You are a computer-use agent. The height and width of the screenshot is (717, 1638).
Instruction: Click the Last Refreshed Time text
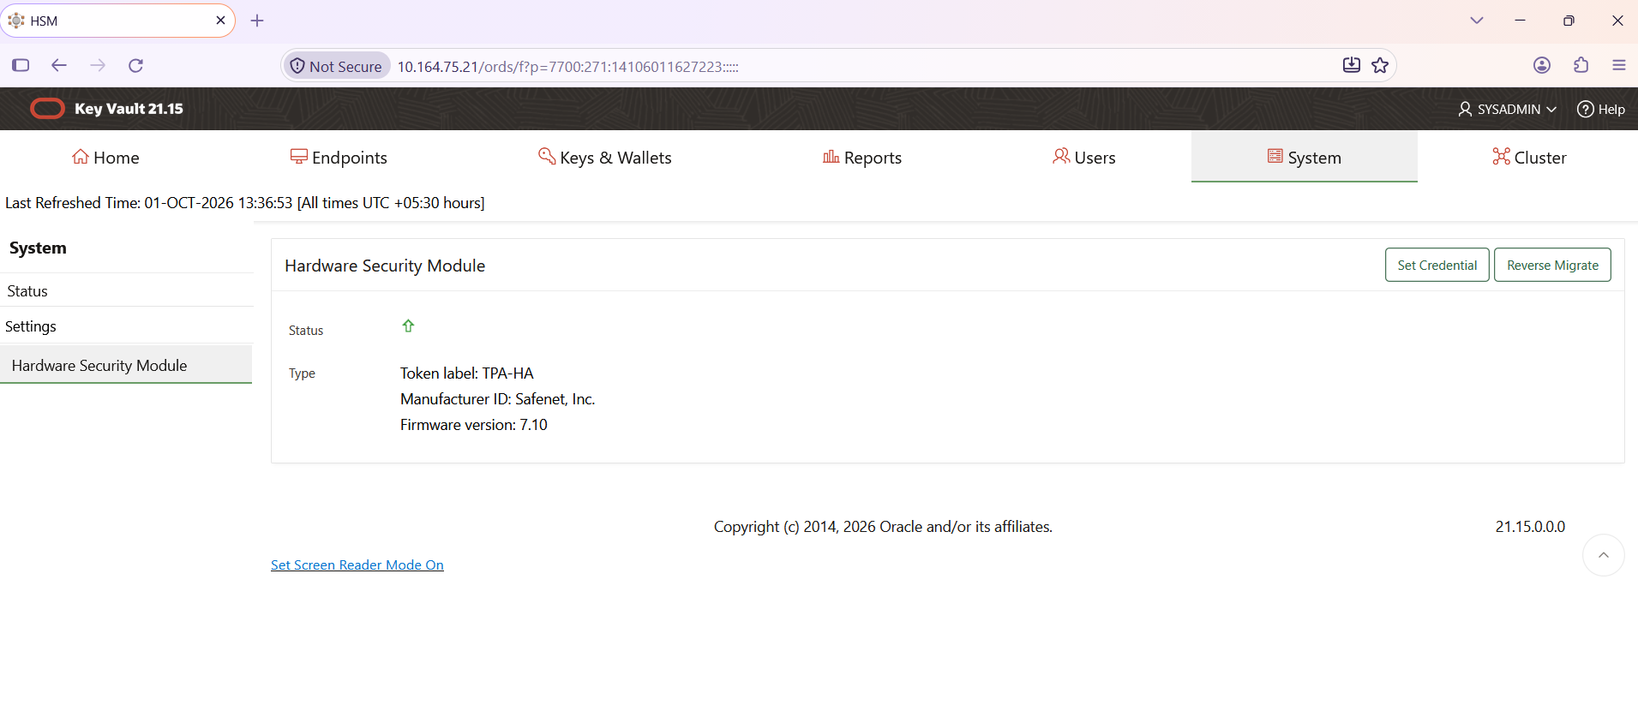[245, 203]
